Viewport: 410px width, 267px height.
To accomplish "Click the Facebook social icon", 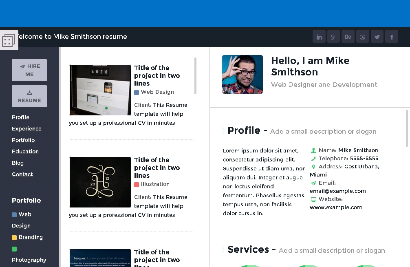I will pyautogui.click(x=392, y=37).
